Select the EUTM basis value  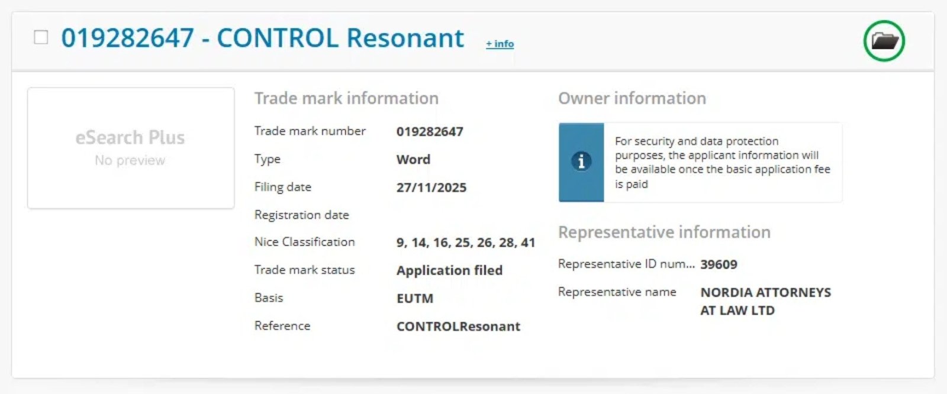pyautogui.click(x=414, y=298)
